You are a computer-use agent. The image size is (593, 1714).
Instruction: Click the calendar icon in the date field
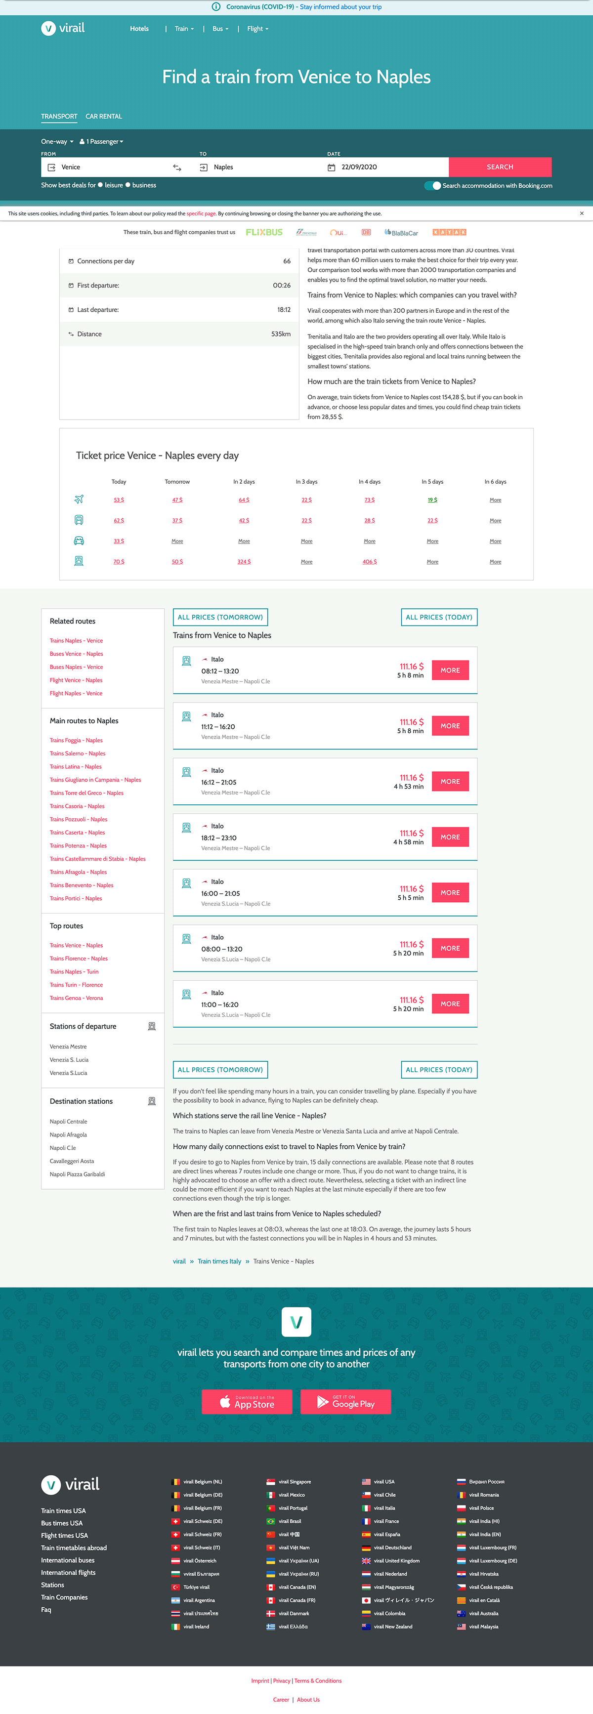(x=332, y=167)
